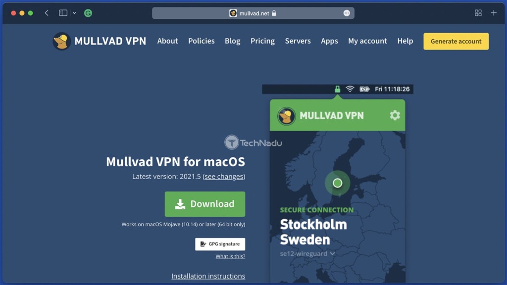The image size is (507, 285).
Task: Go to the Apps page
Action: click(x=329, y=41)
